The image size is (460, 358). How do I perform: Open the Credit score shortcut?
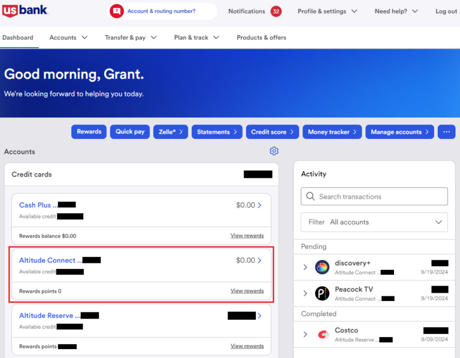click(x=273, y=132)
